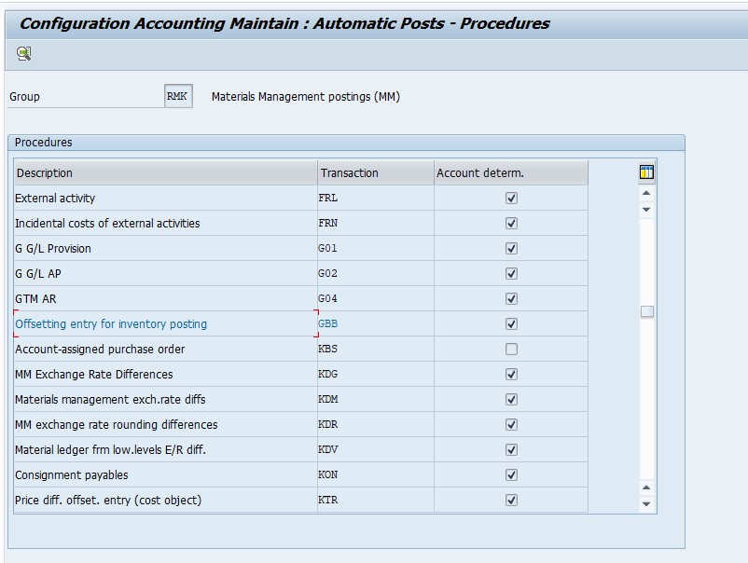Screen dimensions: 748x563
Task: Select 'MM Exchange Rate Differences' row
Action: click(x=165, y=374)
